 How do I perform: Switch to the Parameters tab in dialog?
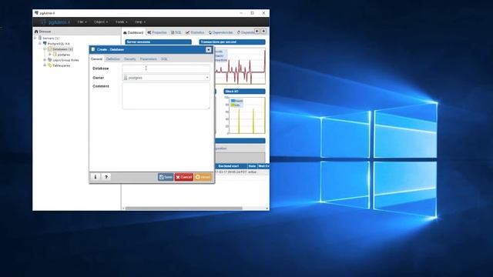pos(149,59)
